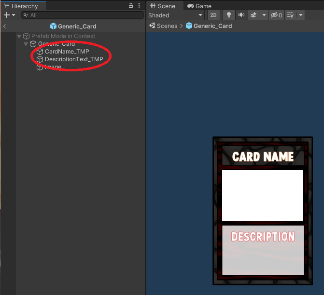Click the DescriptionText_TMP cube icon
The image size is (324, 295).
(x=40, y=59)
